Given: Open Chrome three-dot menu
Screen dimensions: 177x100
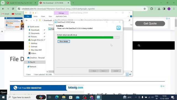Looking at the screenshot, I should pos(174,9).
